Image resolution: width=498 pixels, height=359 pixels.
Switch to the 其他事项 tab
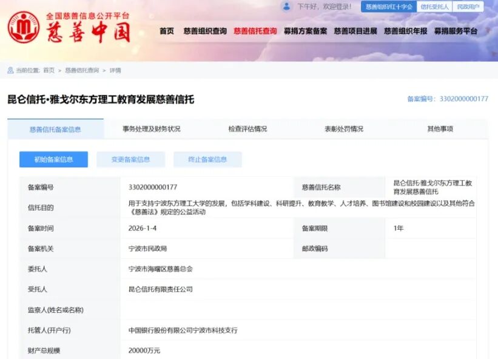440,129
